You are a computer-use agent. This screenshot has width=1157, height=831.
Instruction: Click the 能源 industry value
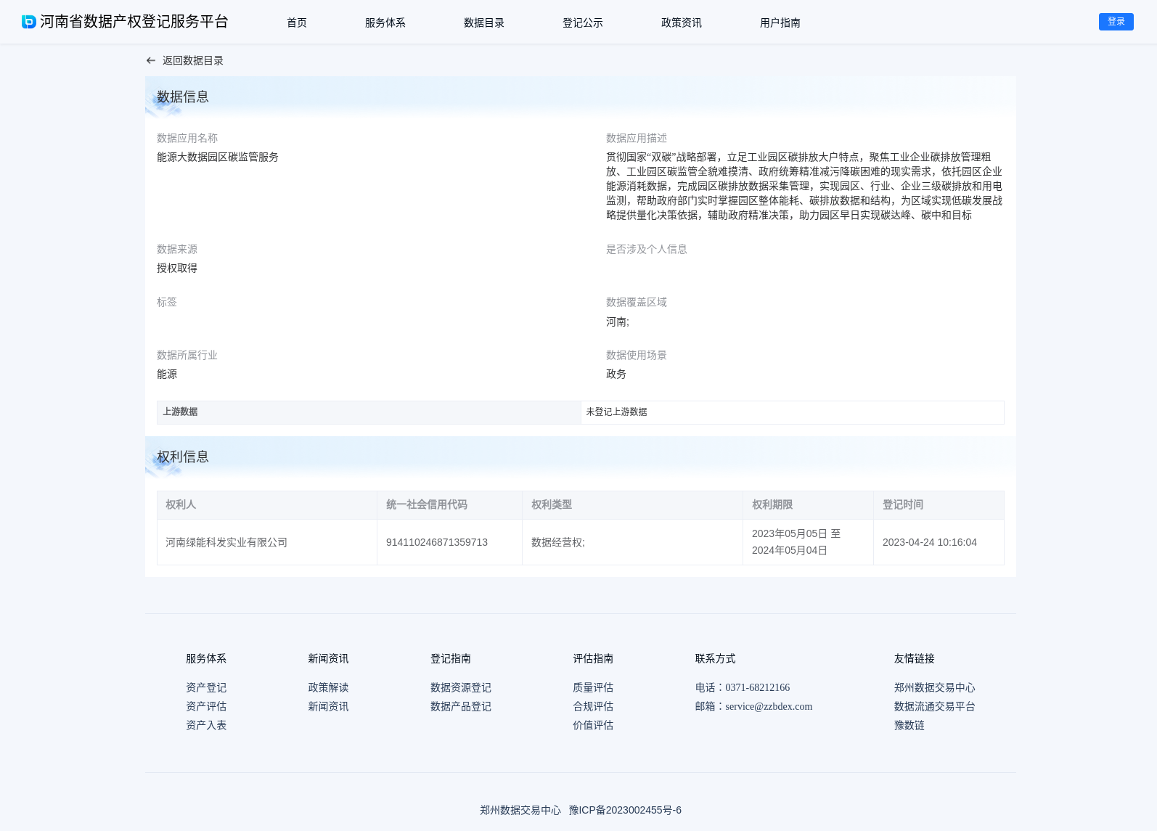[x=167, y=374]
